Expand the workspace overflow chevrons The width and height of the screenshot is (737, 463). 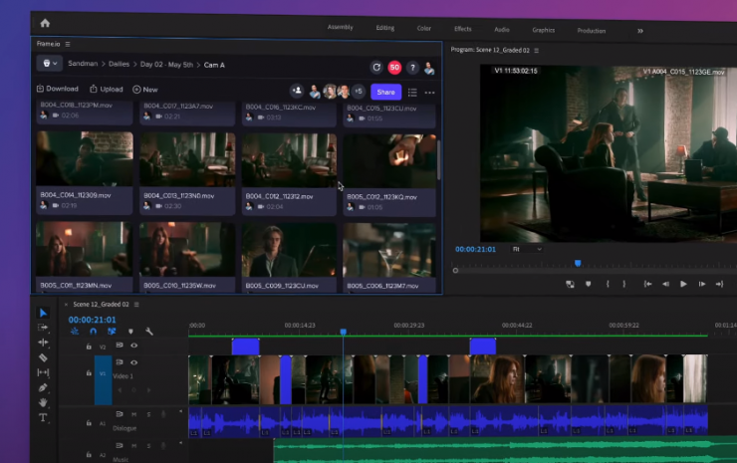[639, 30]
